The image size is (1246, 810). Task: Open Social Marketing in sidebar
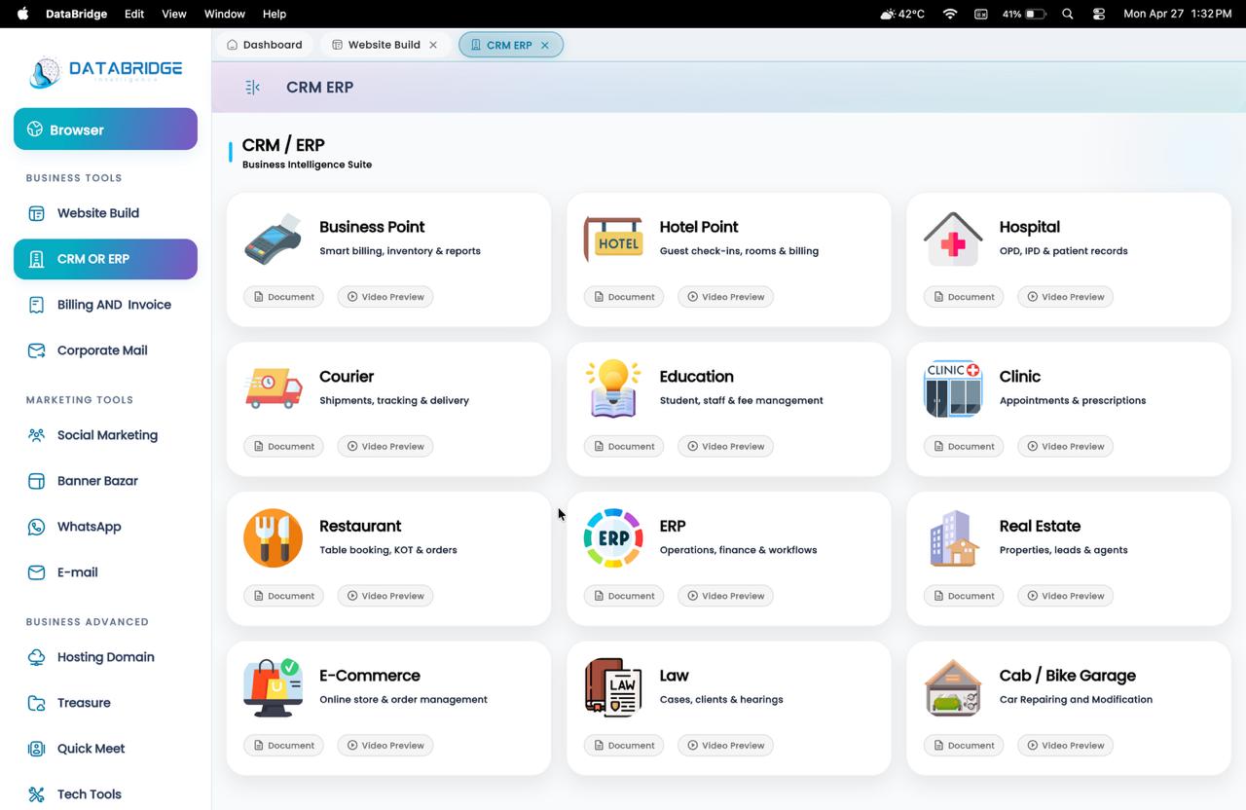coord(105,435)
